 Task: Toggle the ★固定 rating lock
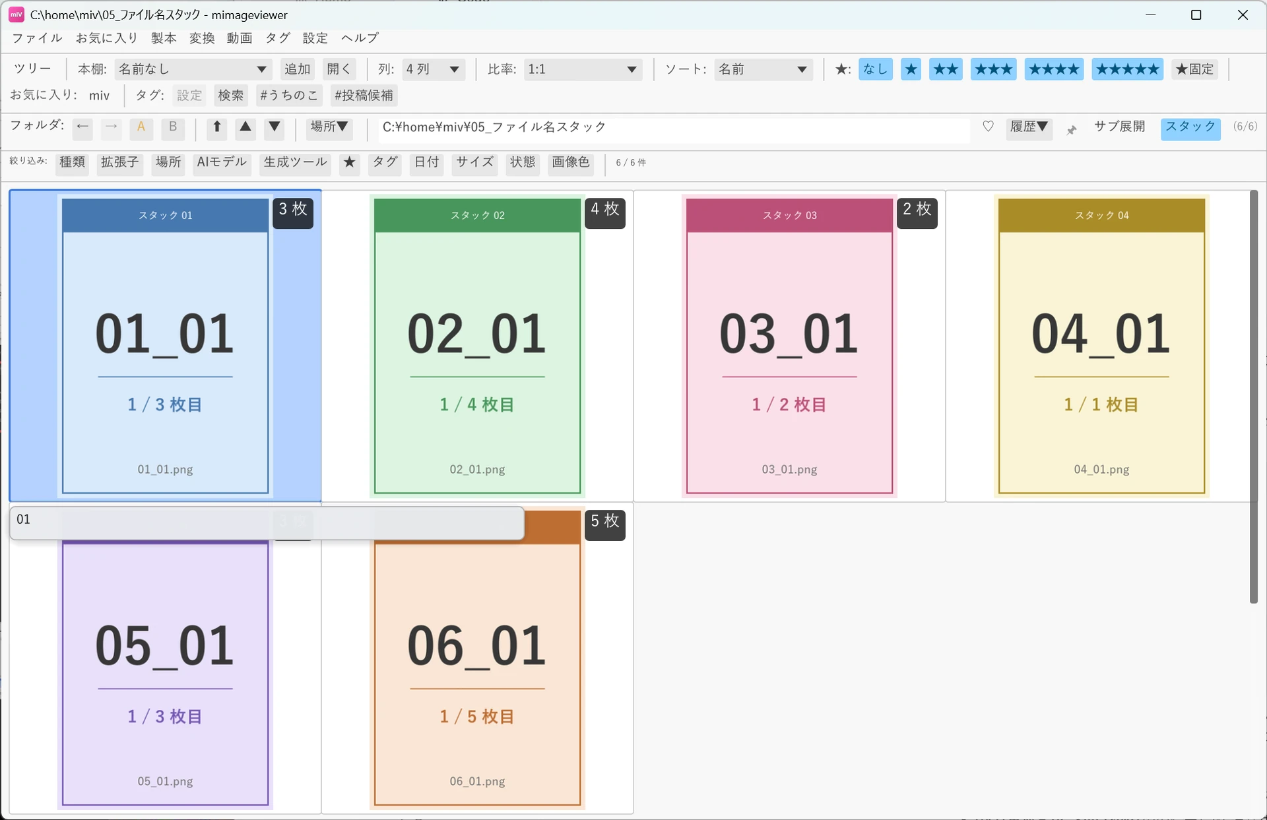tap(1194, 69)
